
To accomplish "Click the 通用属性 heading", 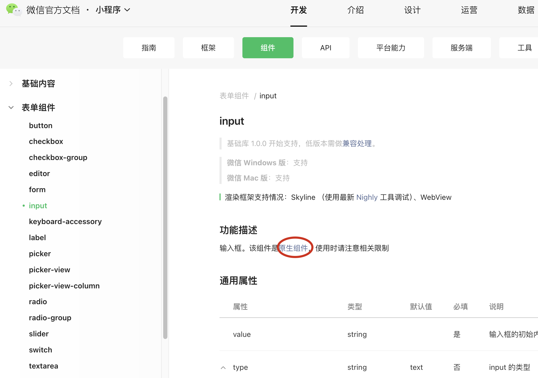I will [238, 281].
